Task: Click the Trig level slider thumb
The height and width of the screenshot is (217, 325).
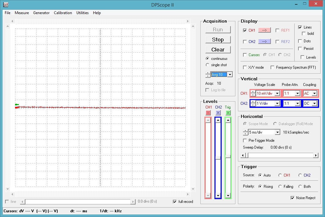Action: [x=228, y=156]
